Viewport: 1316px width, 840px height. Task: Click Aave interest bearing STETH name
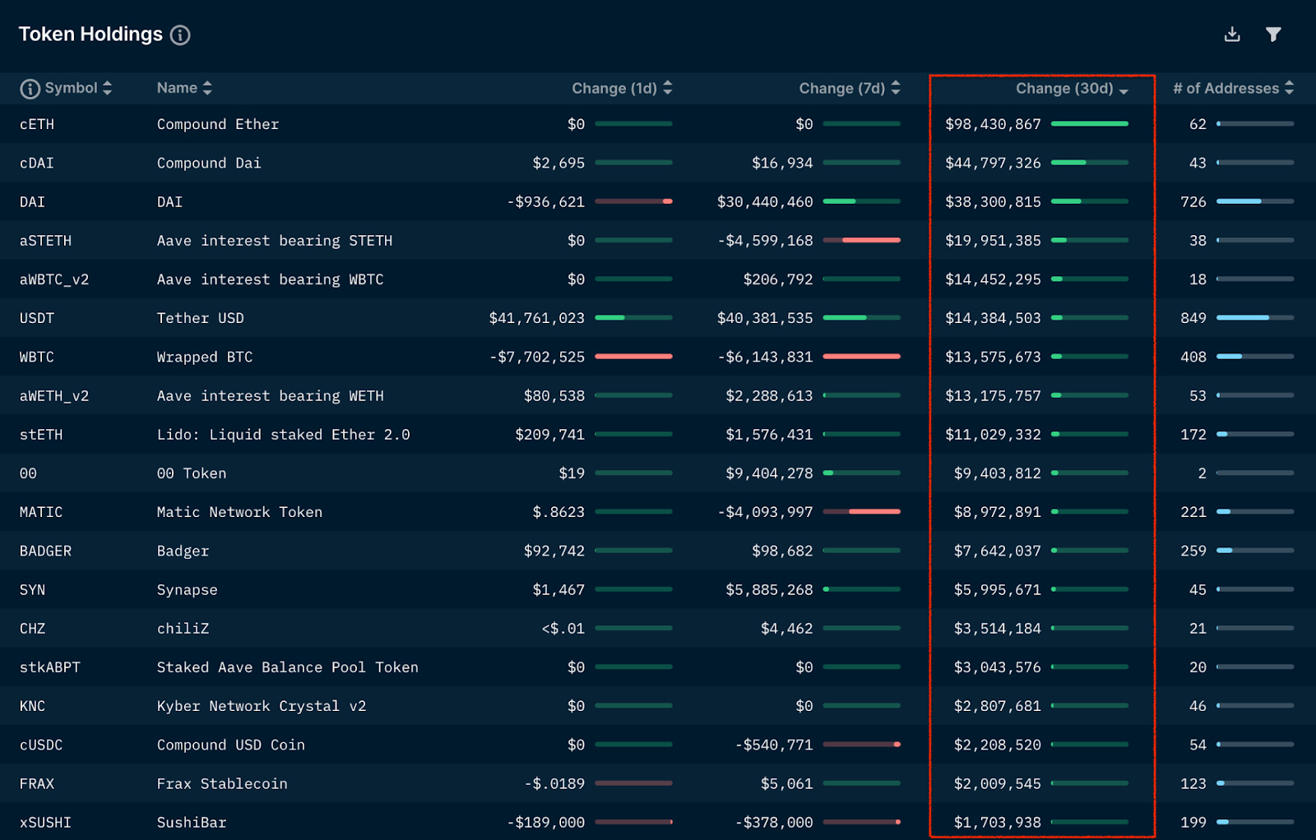pos(275,241)
